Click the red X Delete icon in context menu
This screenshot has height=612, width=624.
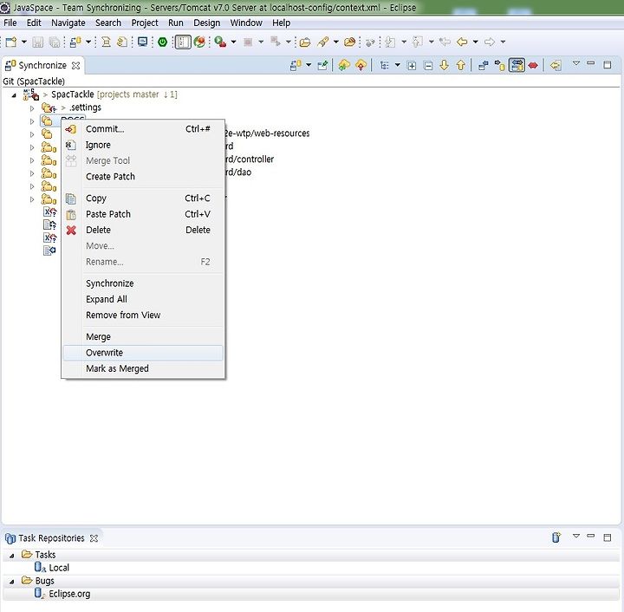[71, 230]
